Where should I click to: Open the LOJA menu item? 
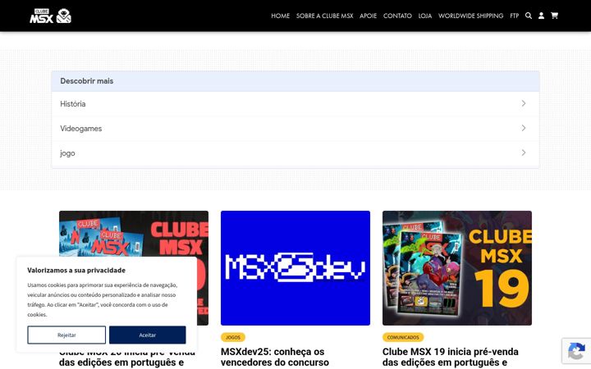425,16
